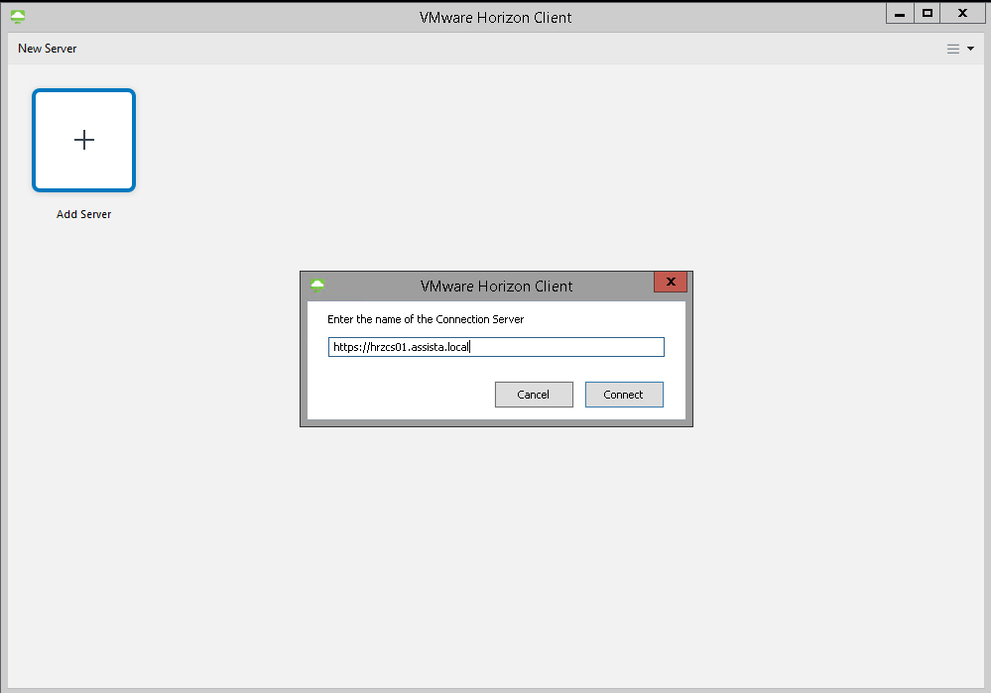Image resolution: width=991 pixels, height=693 pixels.
Task: Close the VMware Horizon Client dialog
Action: [x=671, y=282]
